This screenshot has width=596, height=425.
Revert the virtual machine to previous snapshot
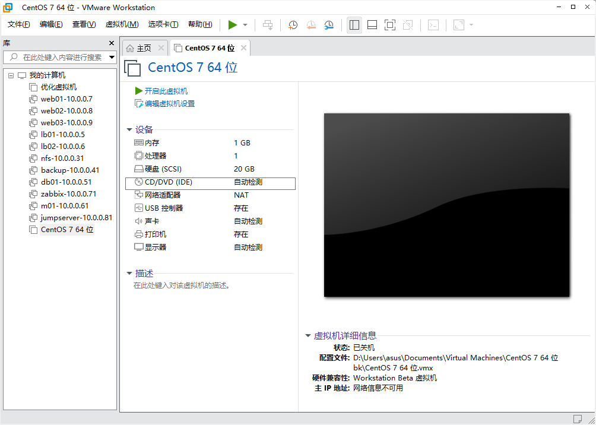311,25
